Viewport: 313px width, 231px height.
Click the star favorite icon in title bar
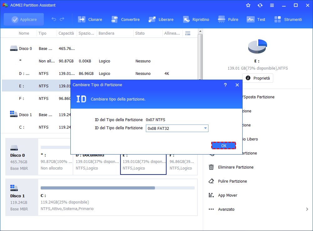[248, 5]
